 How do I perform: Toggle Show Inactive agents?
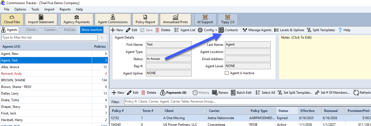click(x=92, y=30)
